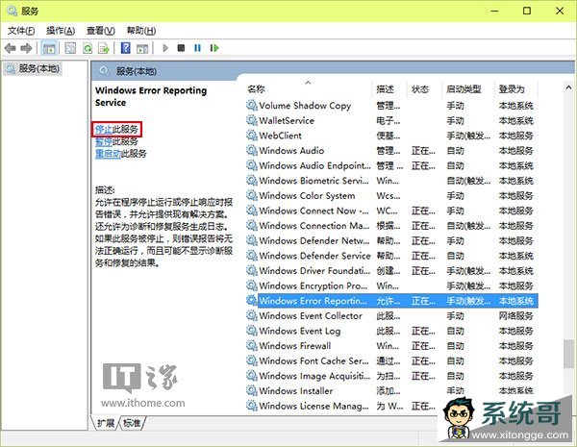Click the vertical scrollbar thumb

point(568,354)
